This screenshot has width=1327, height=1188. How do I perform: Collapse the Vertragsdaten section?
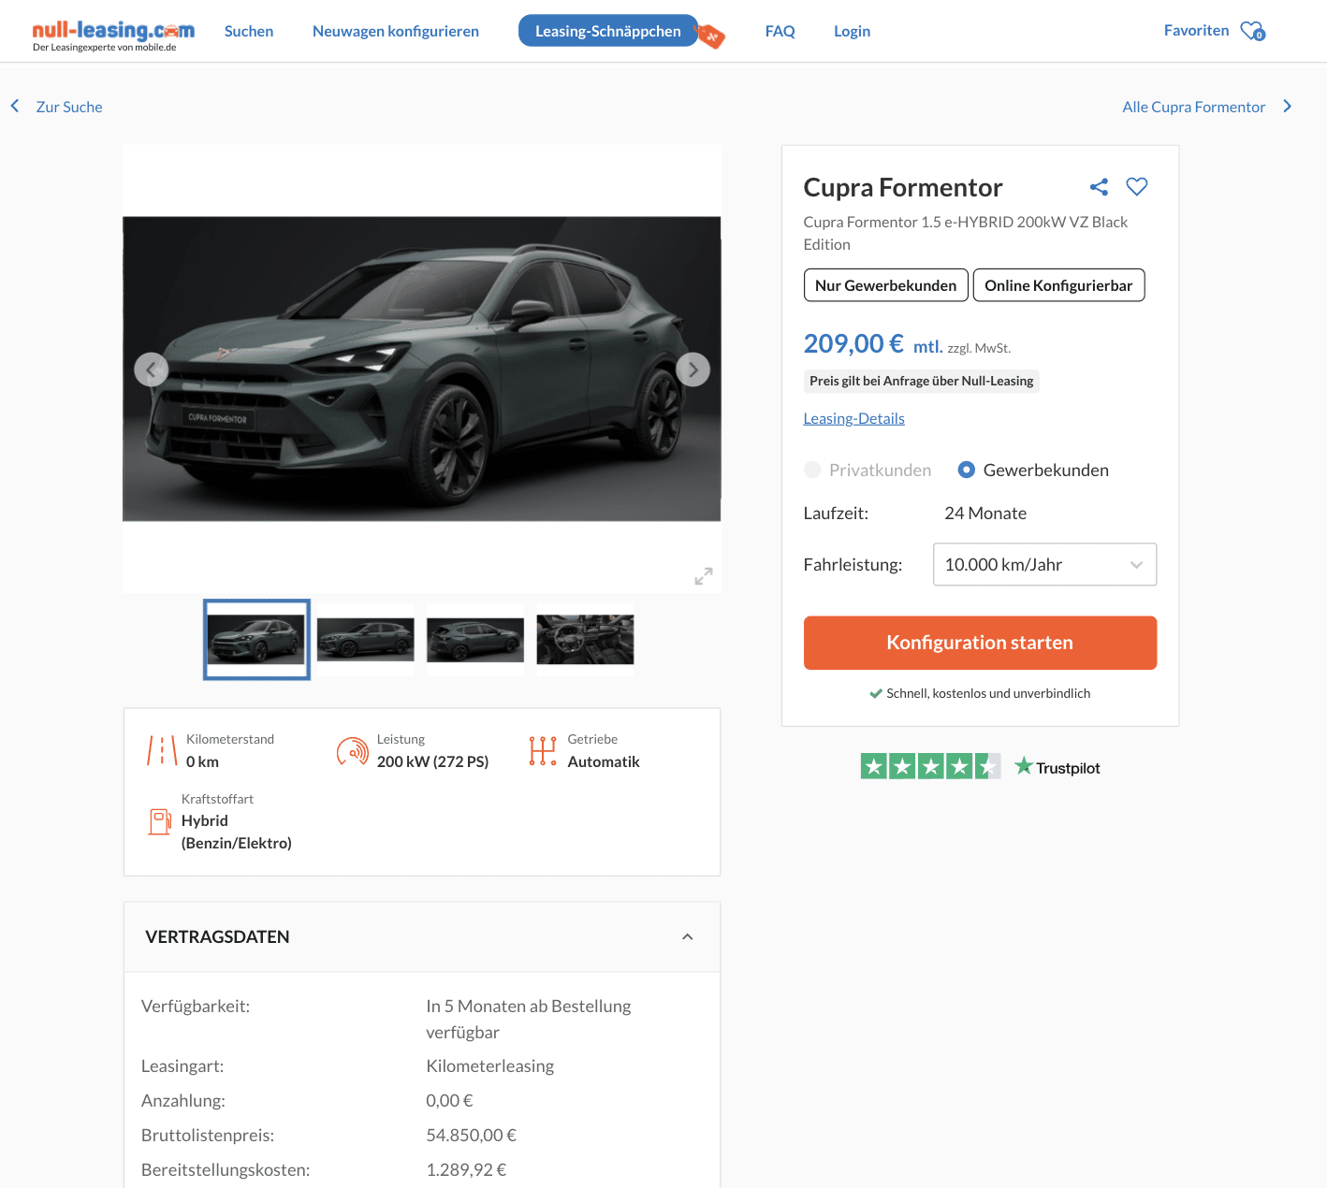pyautogui.click(x=687, y=937)
